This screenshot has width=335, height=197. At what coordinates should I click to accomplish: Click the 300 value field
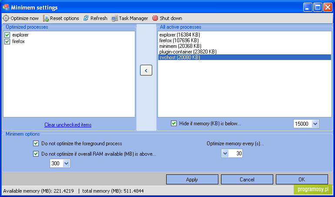click(x=57, y=164)
